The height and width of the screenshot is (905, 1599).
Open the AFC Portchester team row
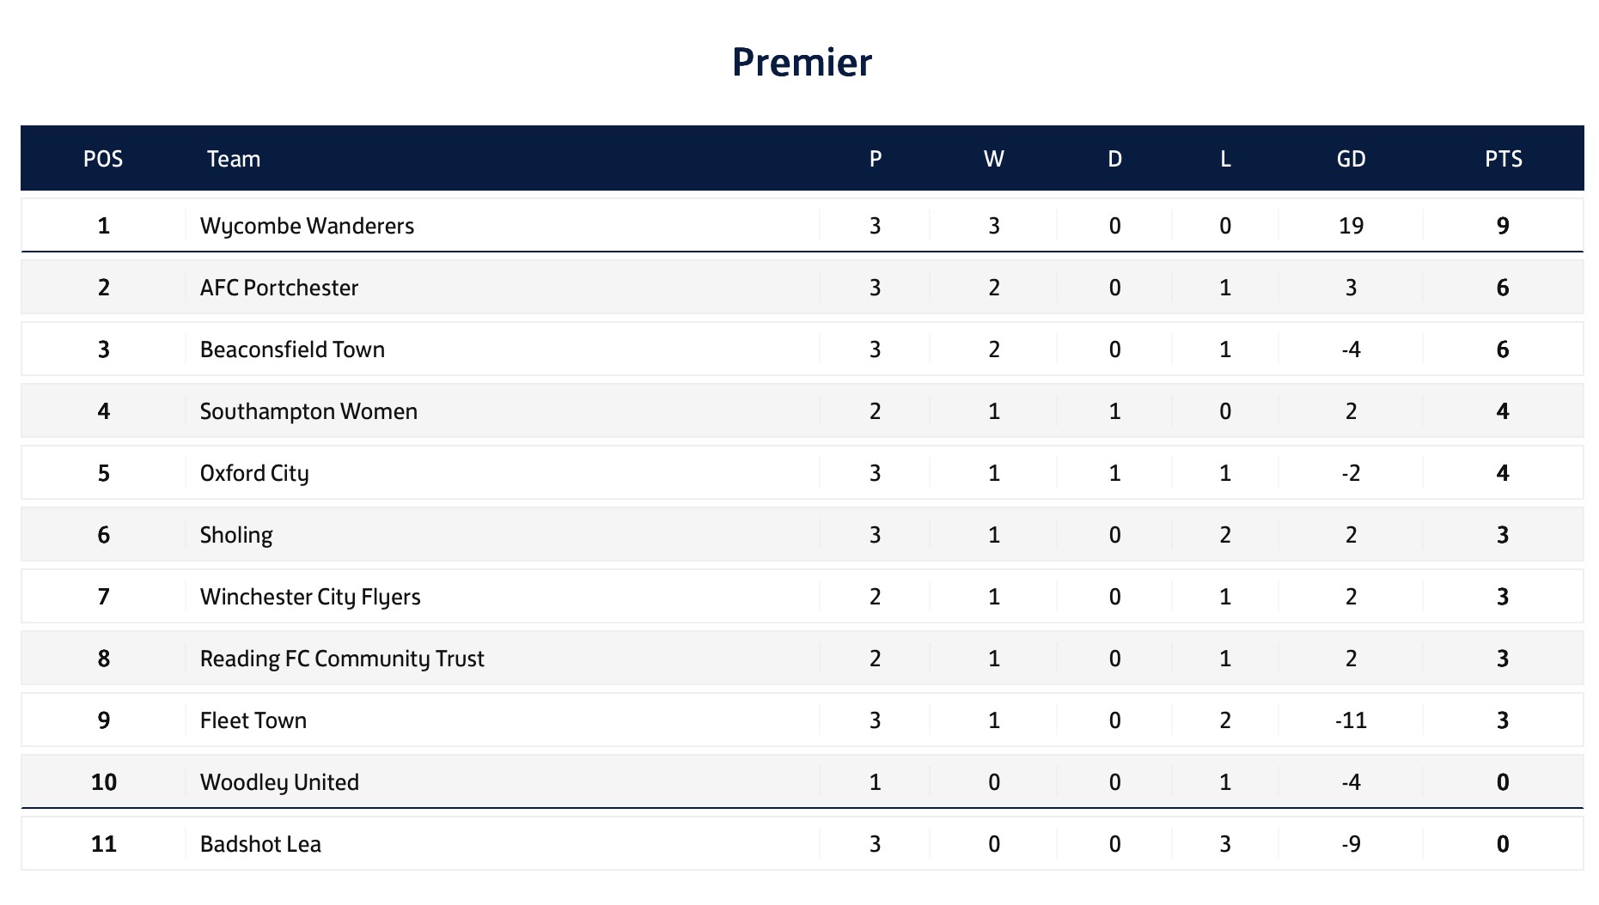pyautogui.click(x=278, y=288)
